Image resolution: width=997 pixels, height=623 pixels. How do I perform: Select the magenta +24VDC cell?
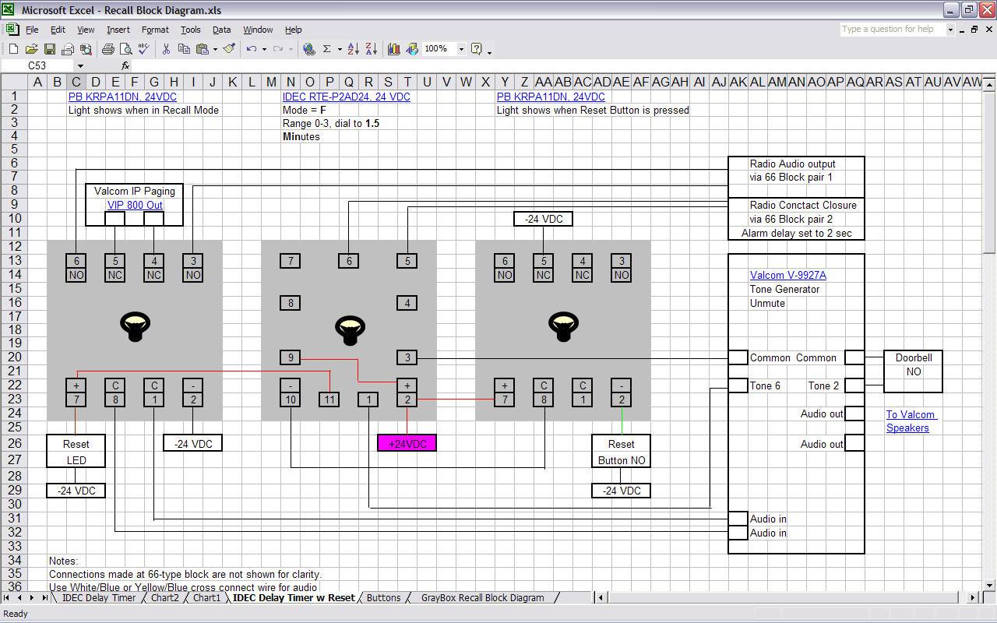tap(407, 443)
